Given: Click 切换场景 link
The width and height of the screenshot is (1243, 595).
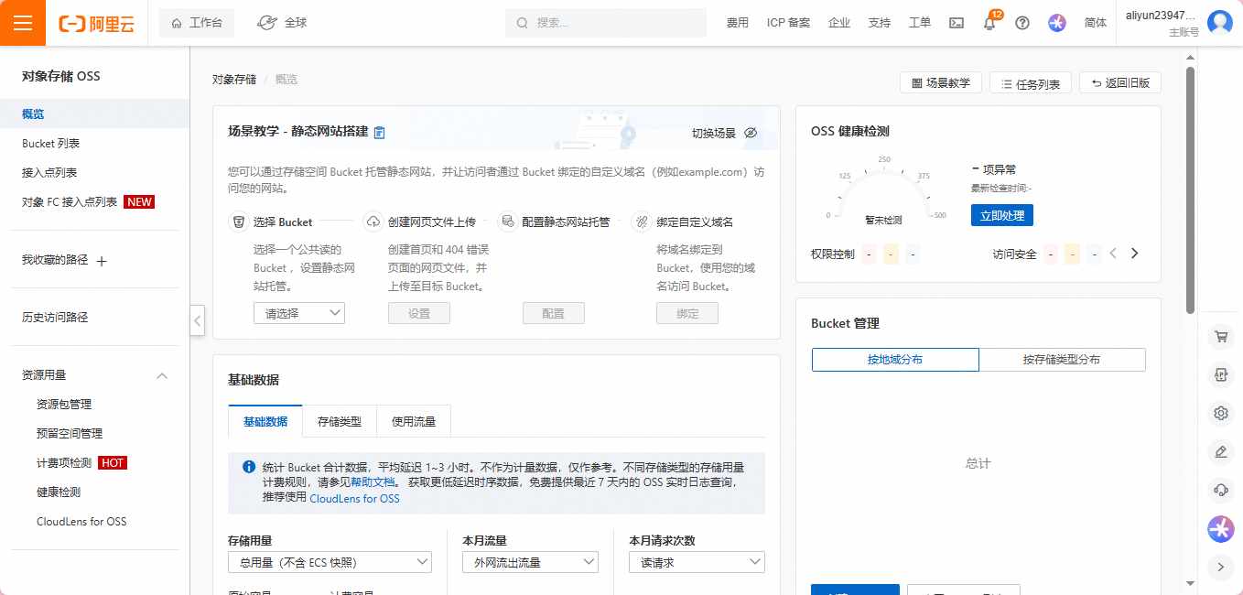Looking at the screenshot, I should tap(714, 134).
